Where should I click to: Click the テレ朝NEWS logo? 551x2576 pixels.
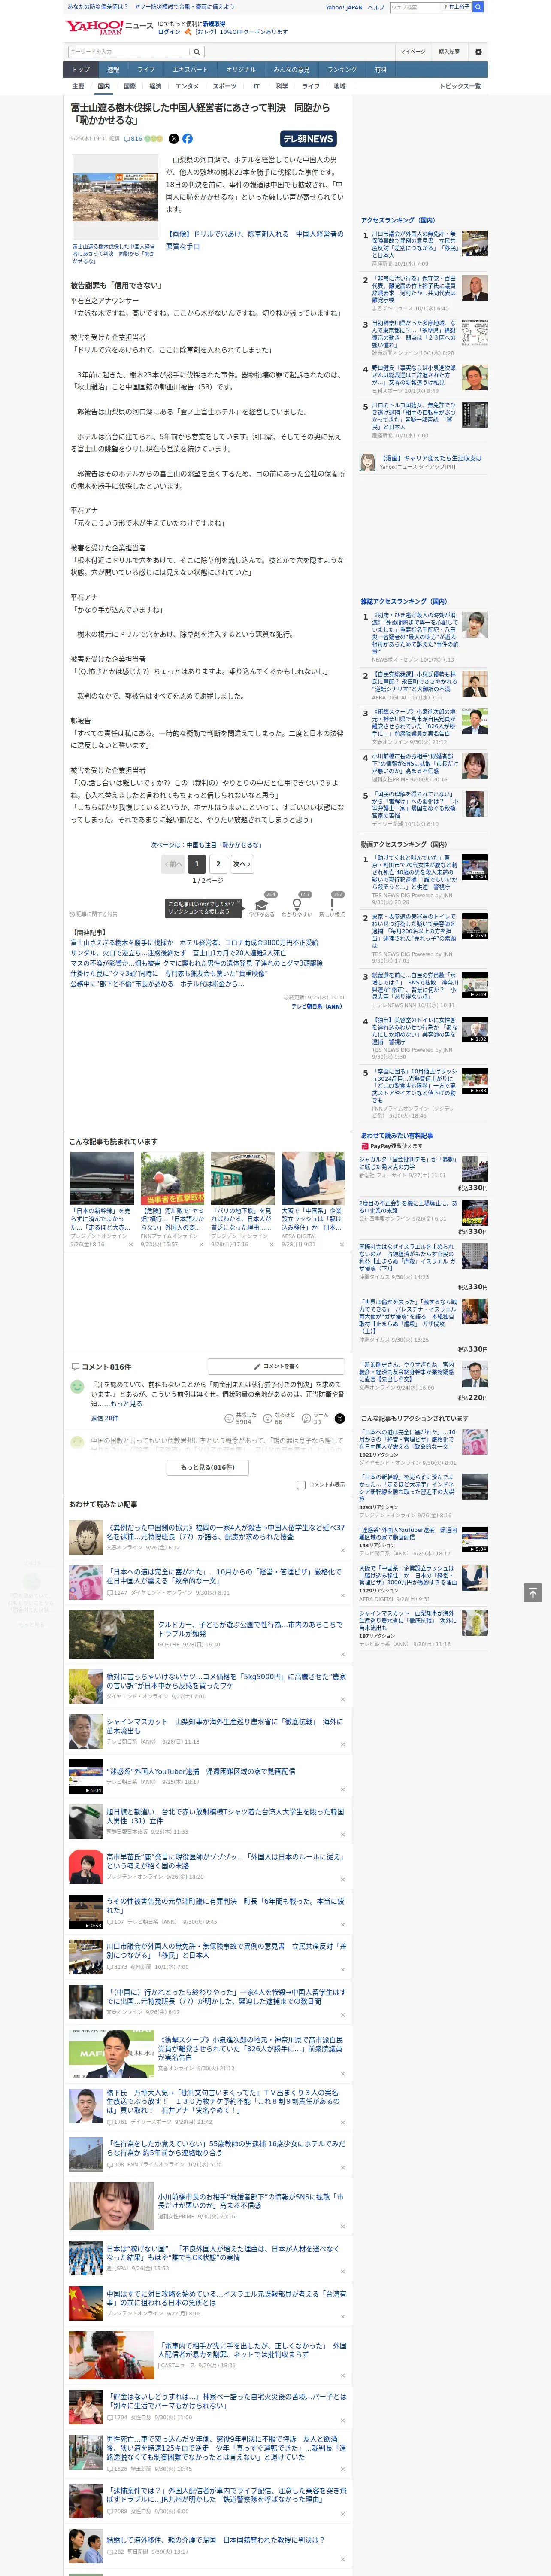pyautogui.click(x=308, y=139)
